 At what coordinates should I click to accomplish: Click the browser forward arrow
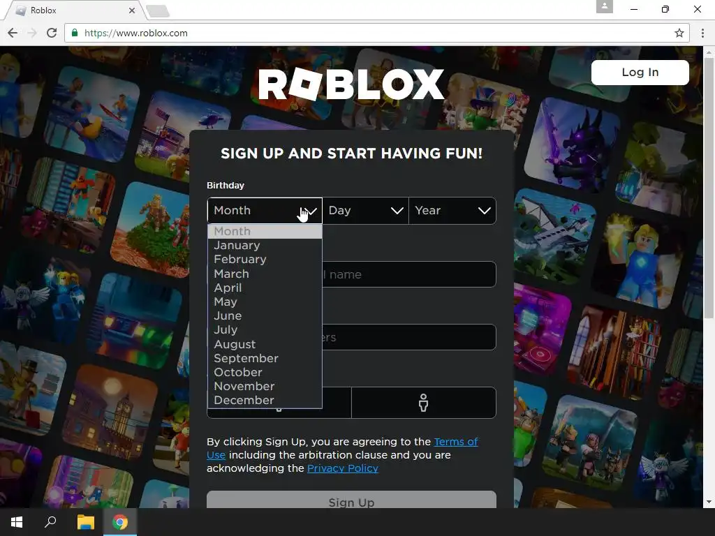(32, 33)
